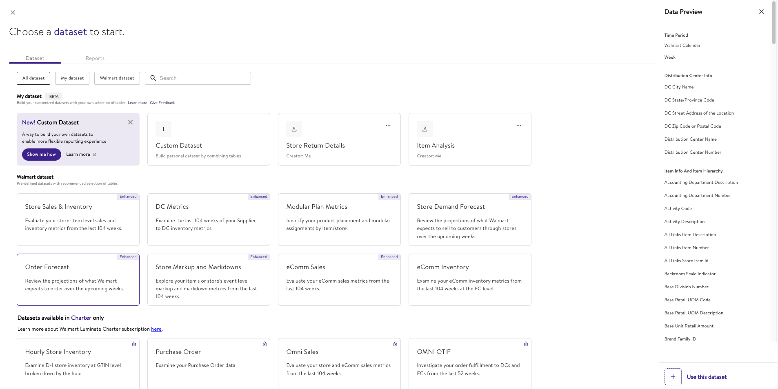This screenshot has height=389, width=778.
Task: Select the DC Metrics dataset card
Action: (209, 219)
